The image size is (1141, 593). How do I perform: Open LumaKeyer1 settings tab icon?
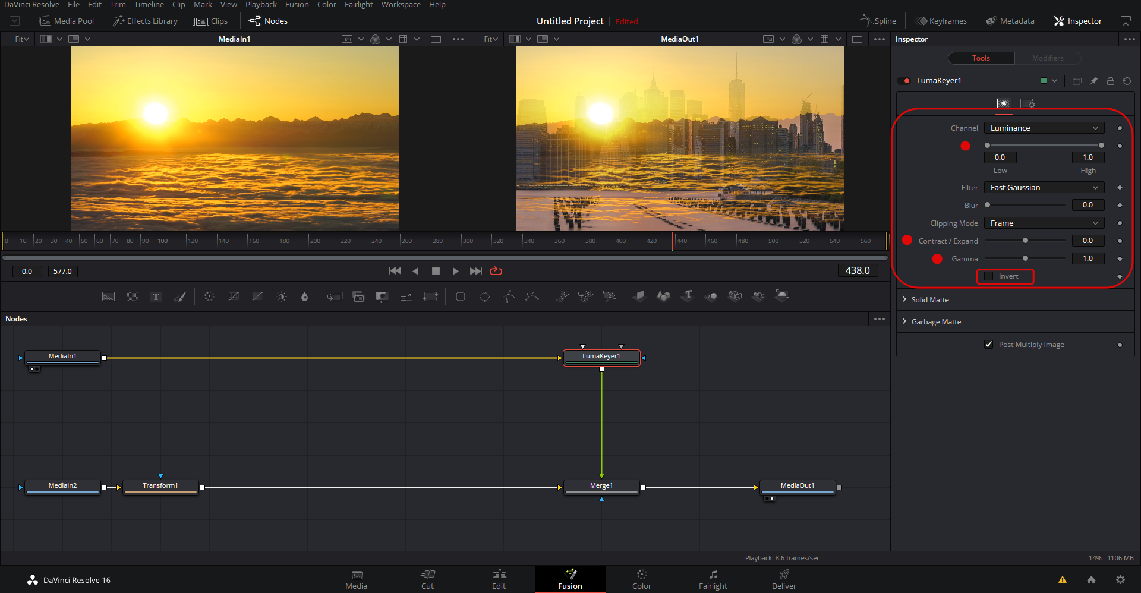[1027, 103]
